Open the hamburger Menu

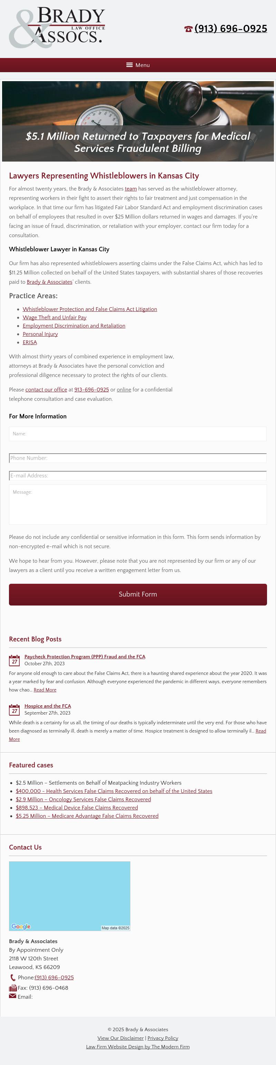138,65
